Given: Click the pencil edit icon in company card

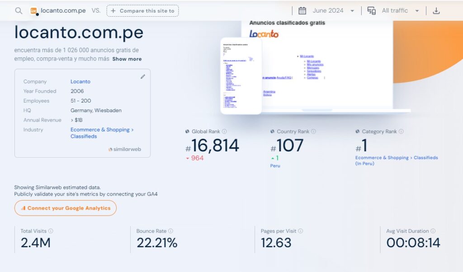Looking at the screenshot, I should [x=143, y=77].
